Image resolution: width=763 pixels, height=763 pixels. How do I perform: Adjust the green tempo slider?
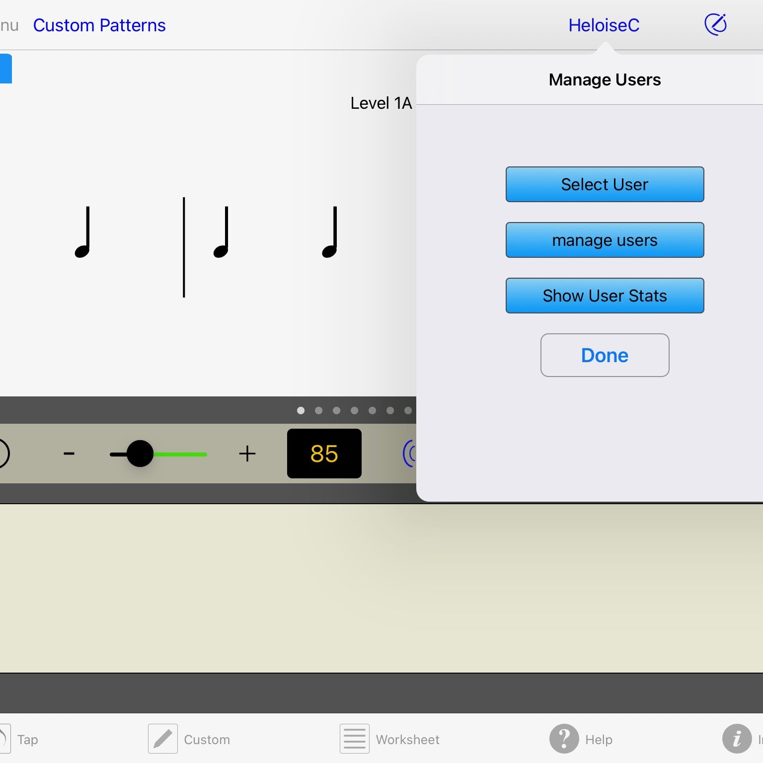pyautogui.click(x=141, y=454)
